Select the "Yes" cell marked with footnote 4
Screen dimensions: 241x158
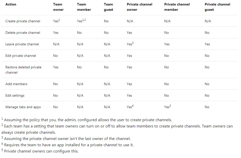point(130,107)
